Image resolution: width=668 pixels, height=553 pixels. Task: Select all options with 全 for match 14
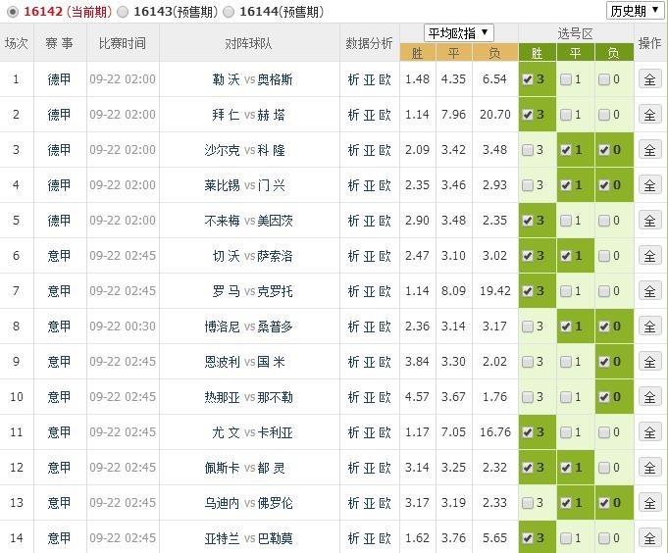[x=649, y=538]
